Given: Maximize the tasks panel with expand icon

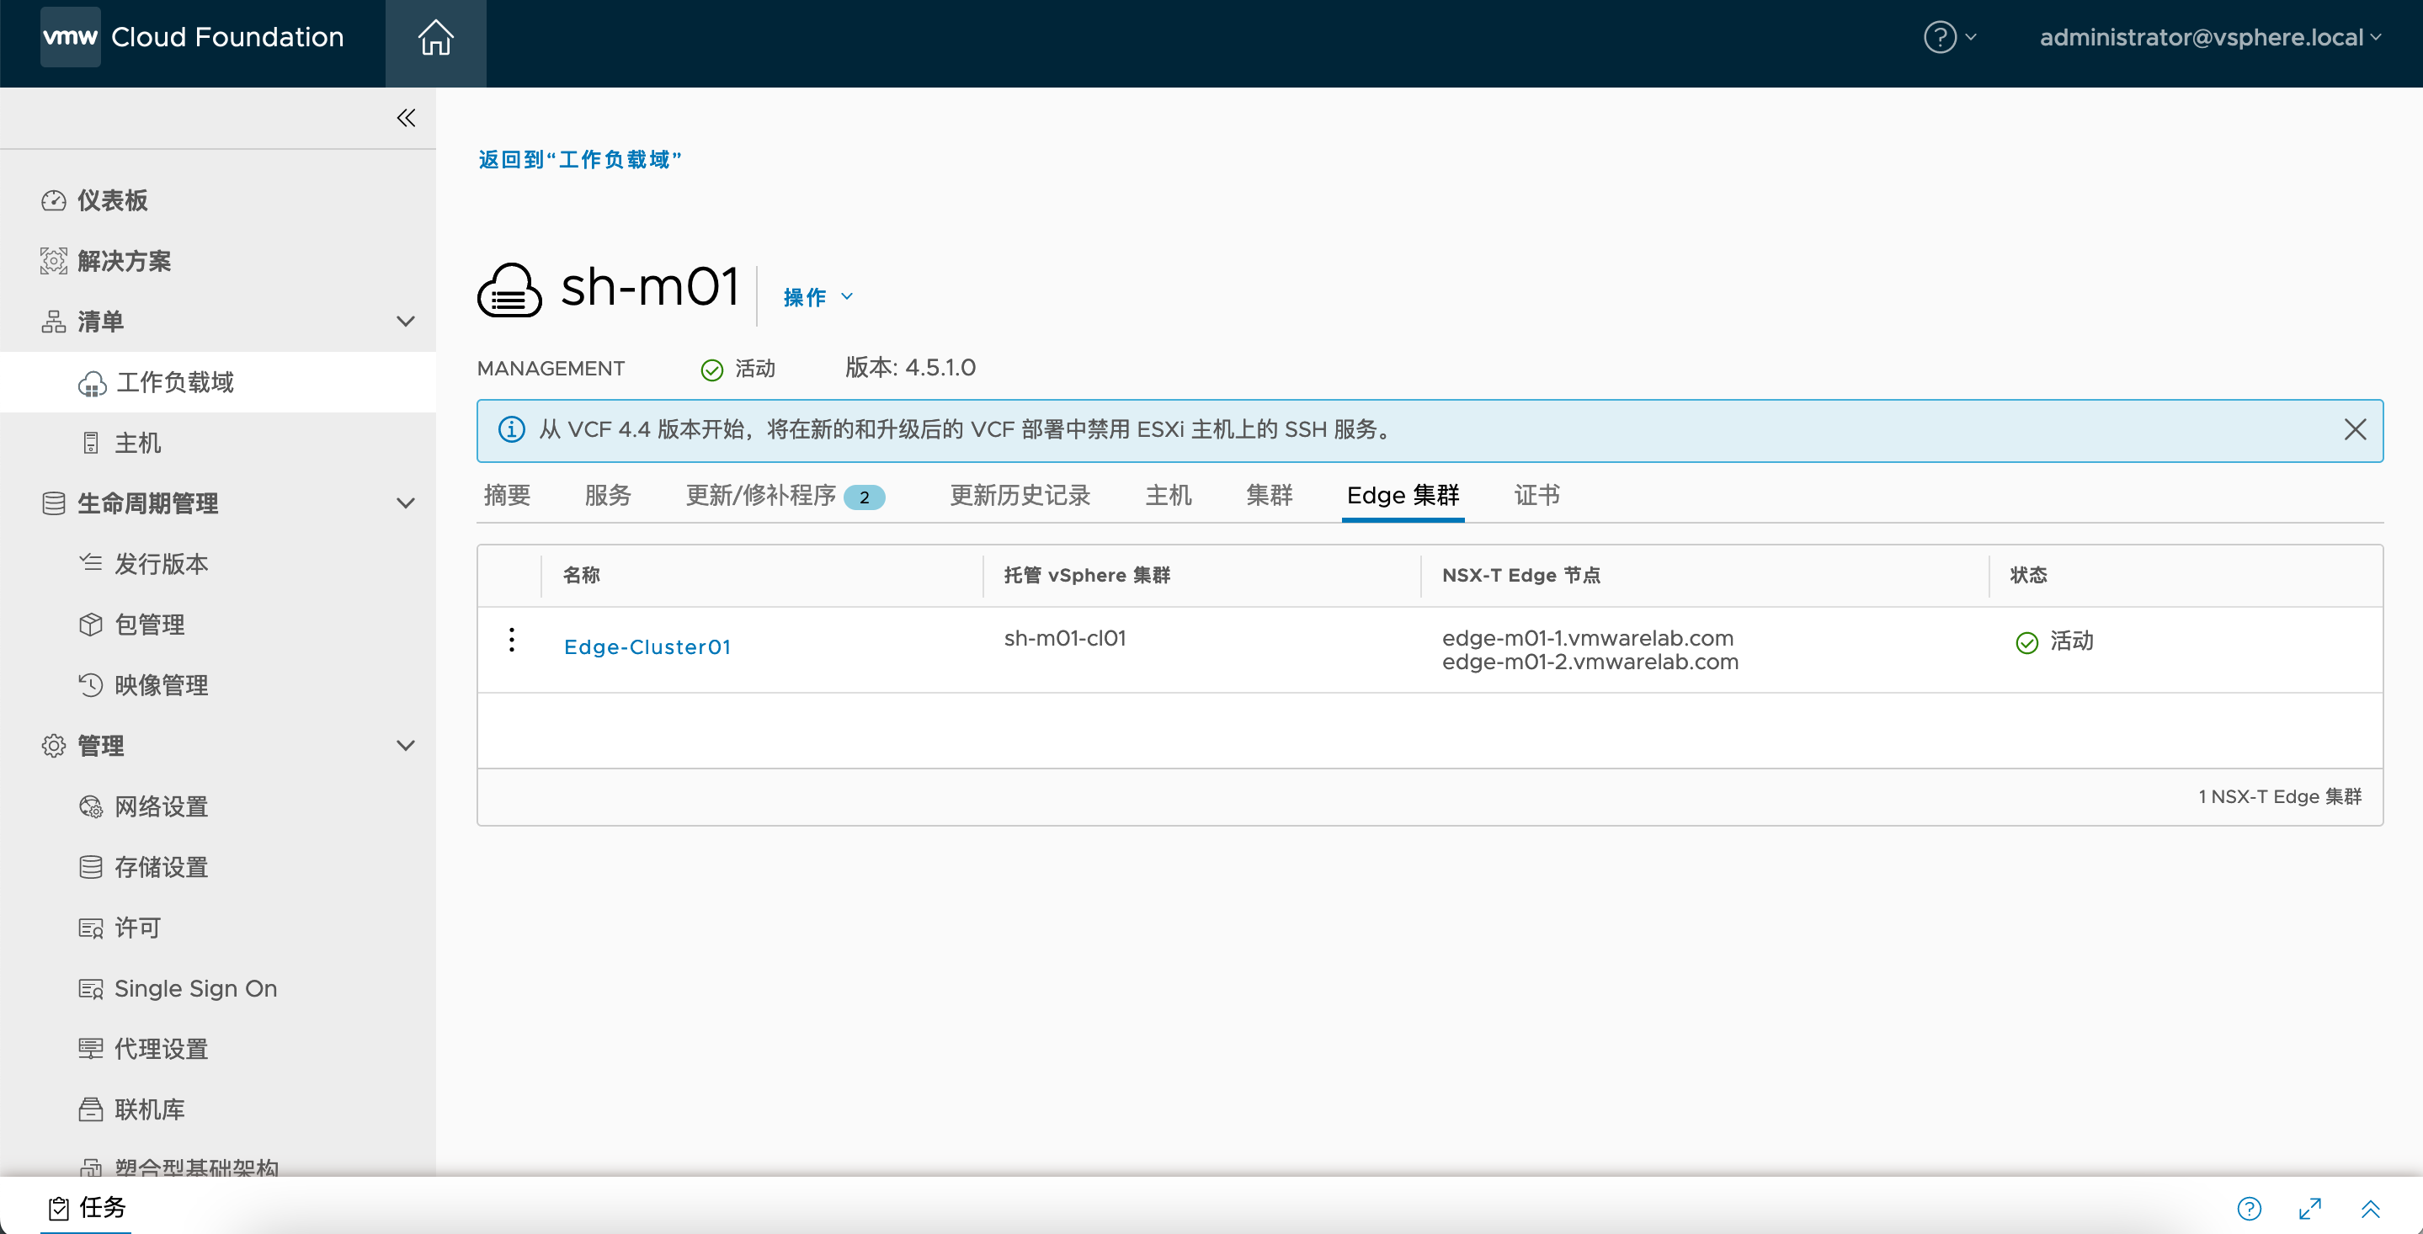Looking at the screenshot, I should [x=2310, y=1209].
